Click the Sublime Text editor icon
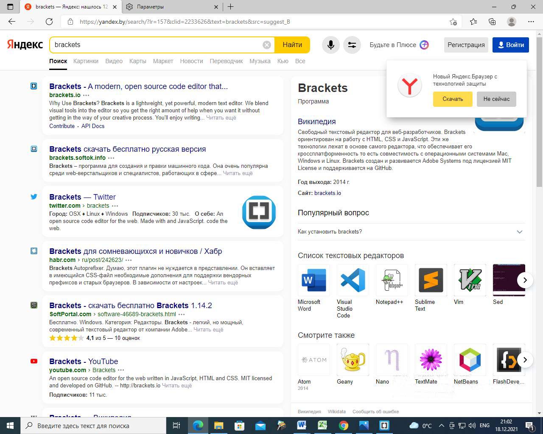The image size is (543, 434). point(431,280)
